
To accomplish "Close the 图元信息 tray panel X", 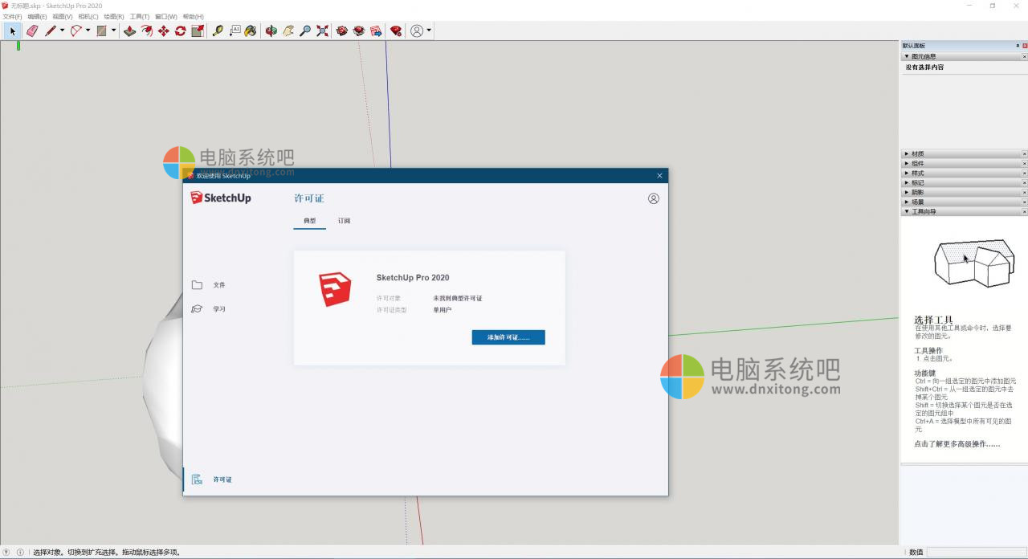I will (x=1024, y=56).
